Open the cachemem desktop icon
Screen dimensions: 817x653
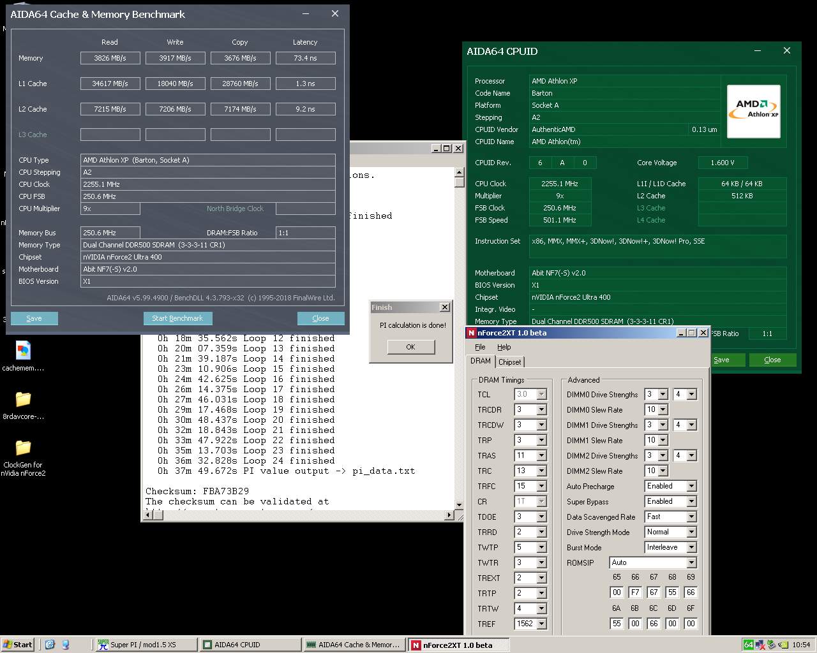click(23, 355)
